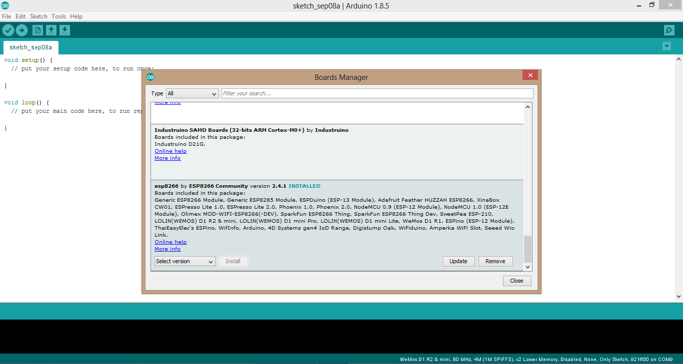This screenshot has height=364, width=683.
Task: Open the Type filter dropdown showing All
Action: click(x=192, y=93)
